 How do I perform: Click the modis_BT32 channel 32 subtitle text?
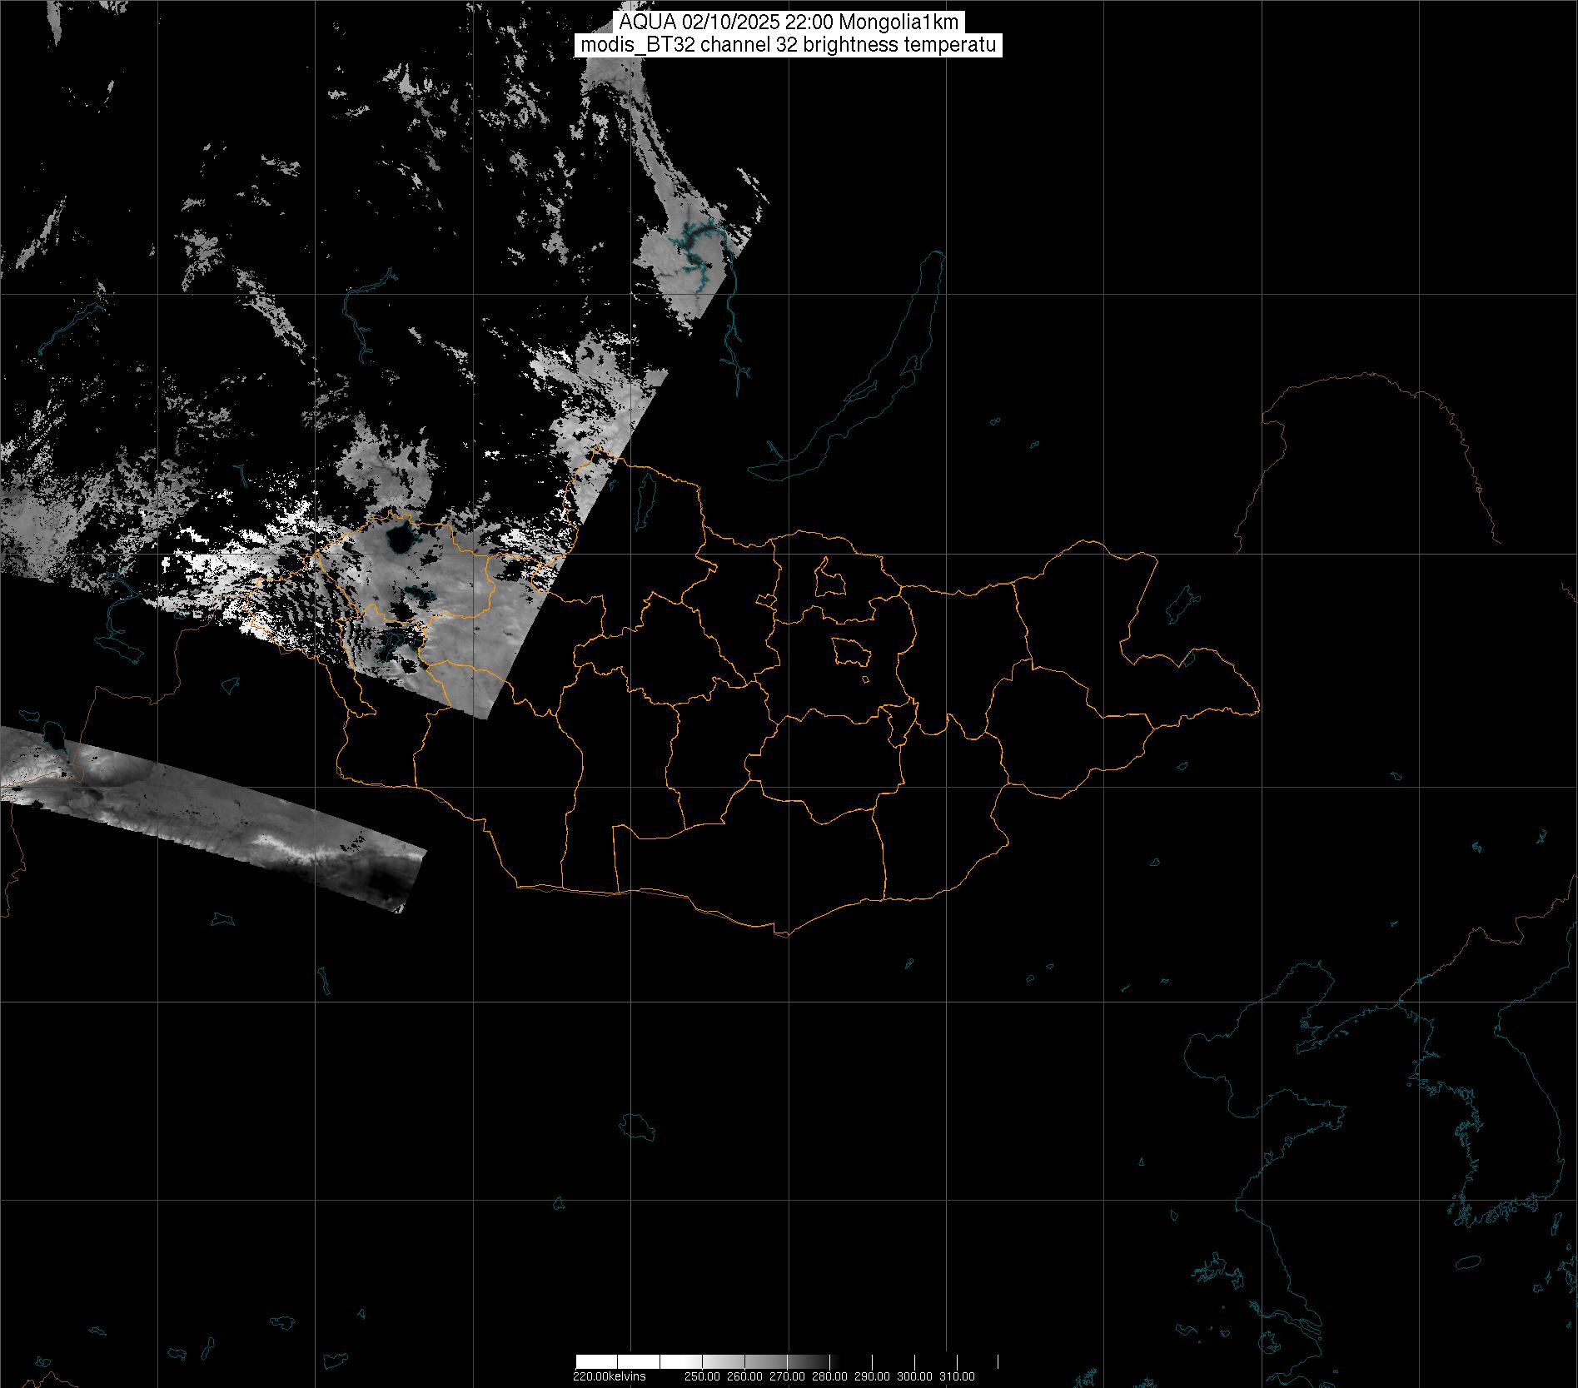tap(788, 45)
